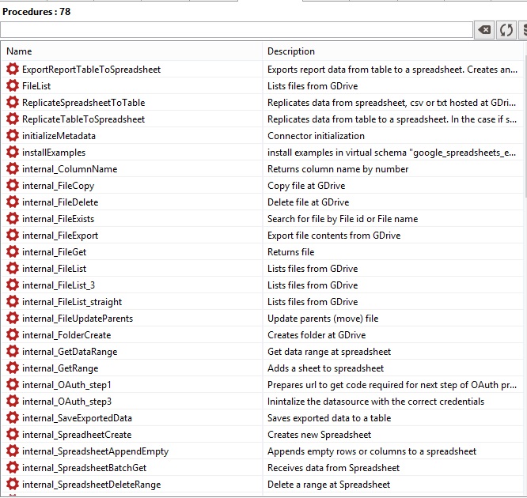Select the ReplicateTableToSpreadsheet procedure row
Screen dimensions: 527x498
click(83, 119)
